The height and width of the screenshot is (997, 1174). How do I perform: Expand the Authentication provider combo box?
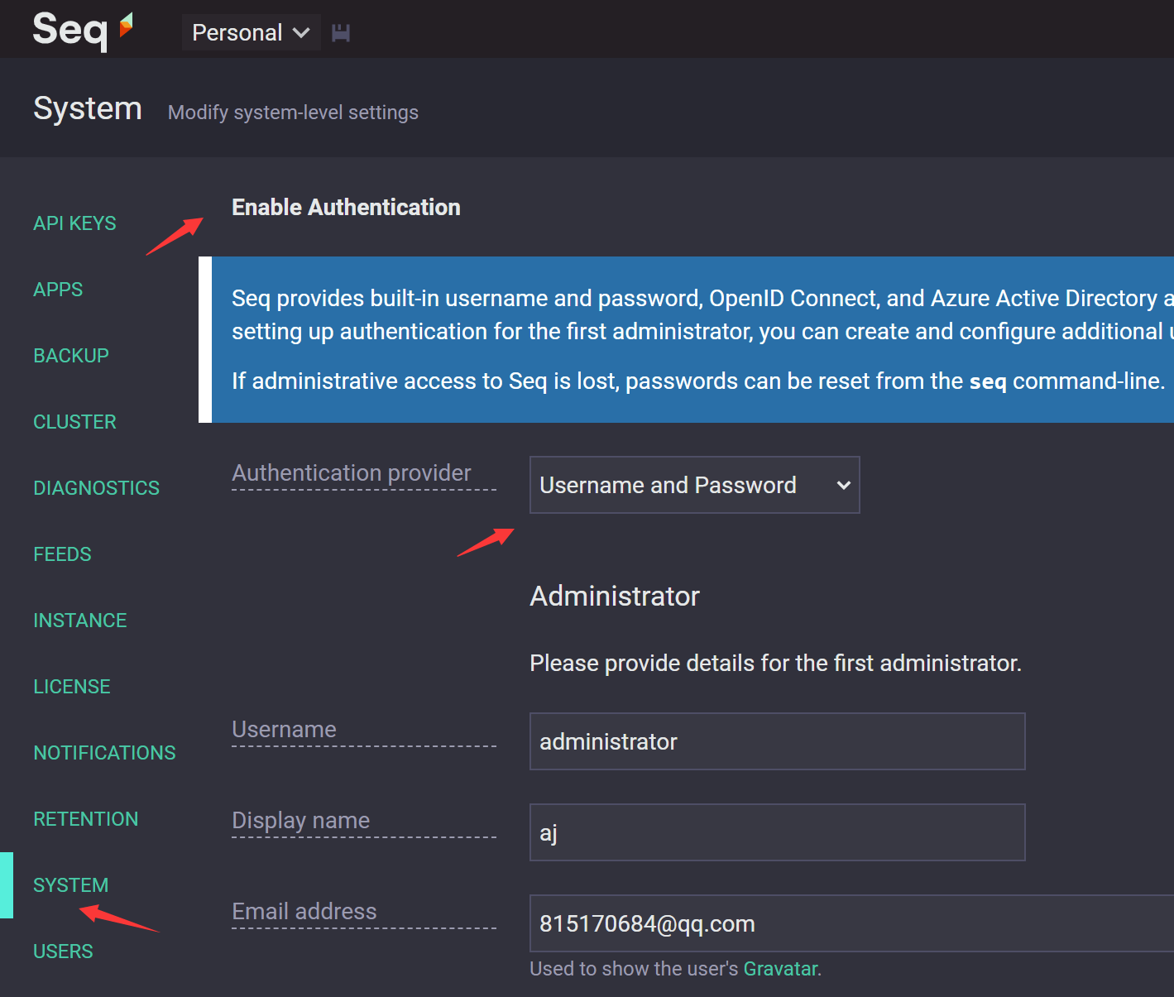(695, 485)
